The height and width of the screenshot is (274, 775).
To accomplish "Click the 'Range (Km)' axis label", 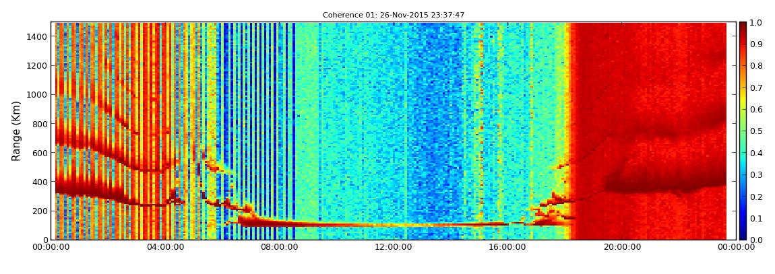I will [16, 131].
